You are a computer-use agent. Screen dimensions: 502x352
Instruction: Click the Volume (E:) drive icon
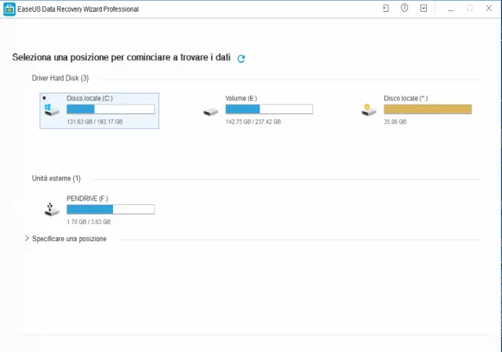point(211,112)
